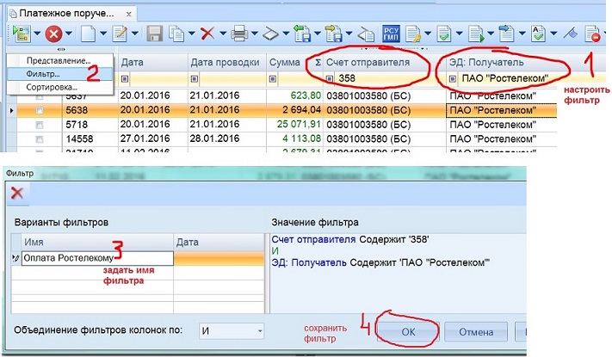Click the edit document pencil icon
Screen dimensions: 612x357
tap(120, 34)
